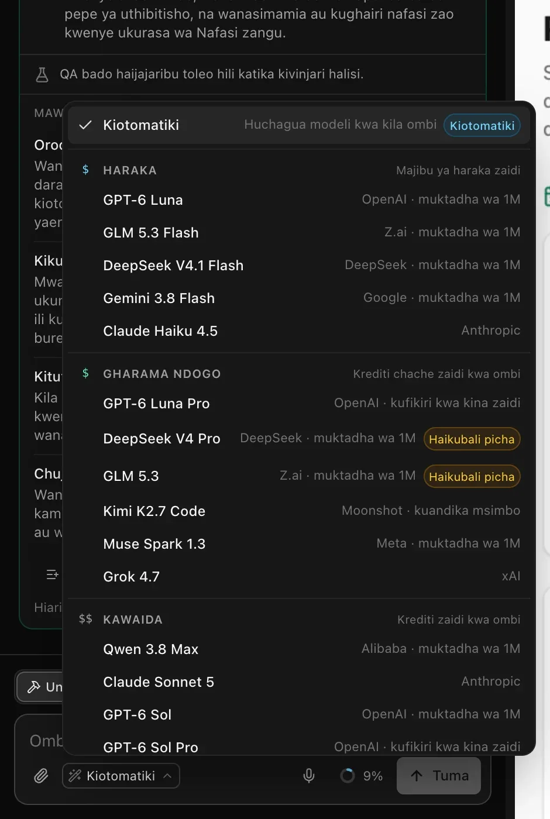Click the chevron arrow on model selector

click(167, 776)
